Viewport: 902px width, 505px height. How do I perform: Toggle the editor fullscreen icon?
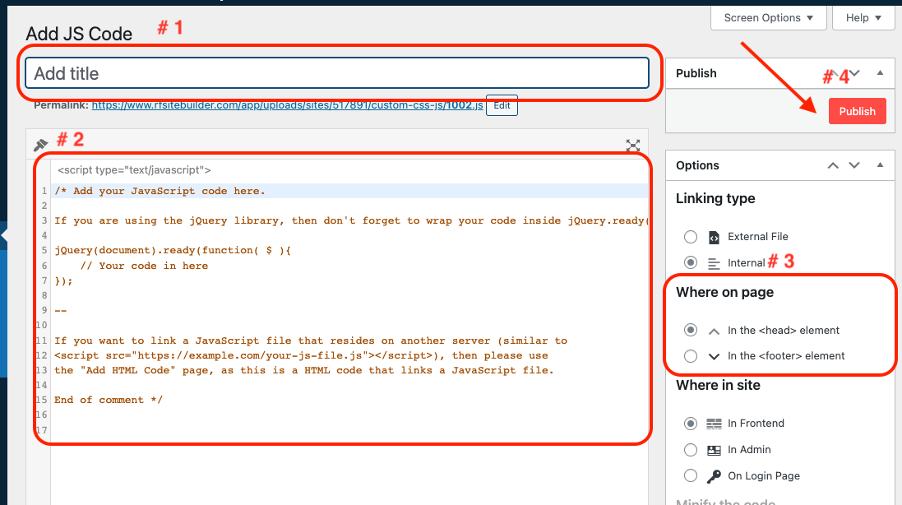point(633,146)
